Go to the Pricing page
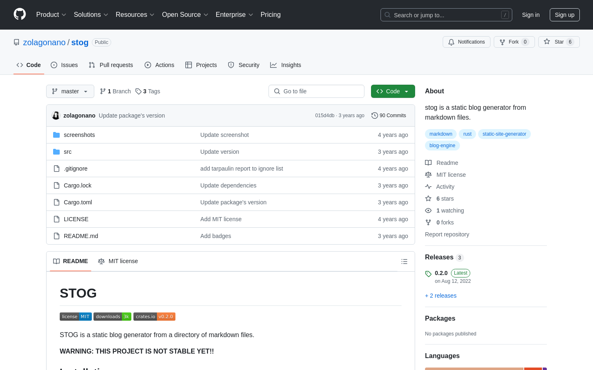The height and width of the screenshot is (370, 593). pos(271,14)
